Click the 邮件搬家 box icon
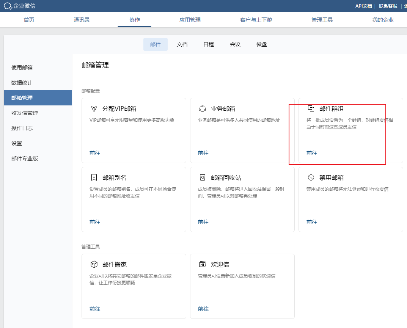Image resolution: width=407 pixels, height=328 pixels. (94, 264)
